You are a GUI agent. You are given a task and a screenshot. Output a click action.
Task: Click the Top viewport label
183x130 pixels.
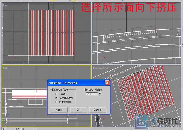coord(5,5)
